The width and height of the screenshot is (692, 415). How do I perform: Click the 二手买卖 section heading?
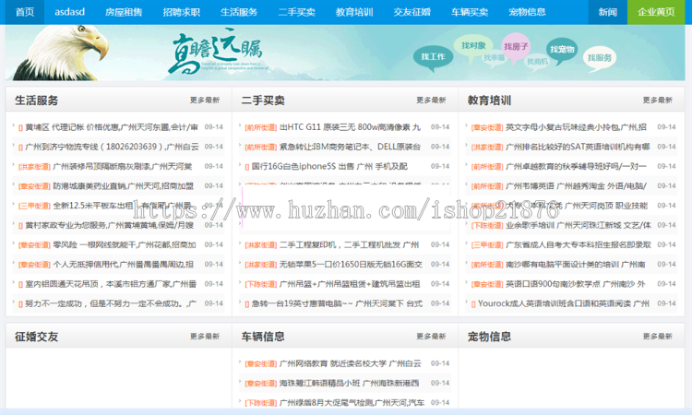point(263,101)
